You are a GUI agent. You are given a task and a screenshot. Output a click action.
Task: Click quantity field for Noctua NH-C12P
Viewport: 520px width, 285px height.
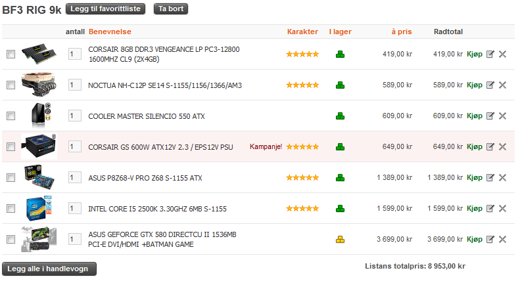coord(75,85)
